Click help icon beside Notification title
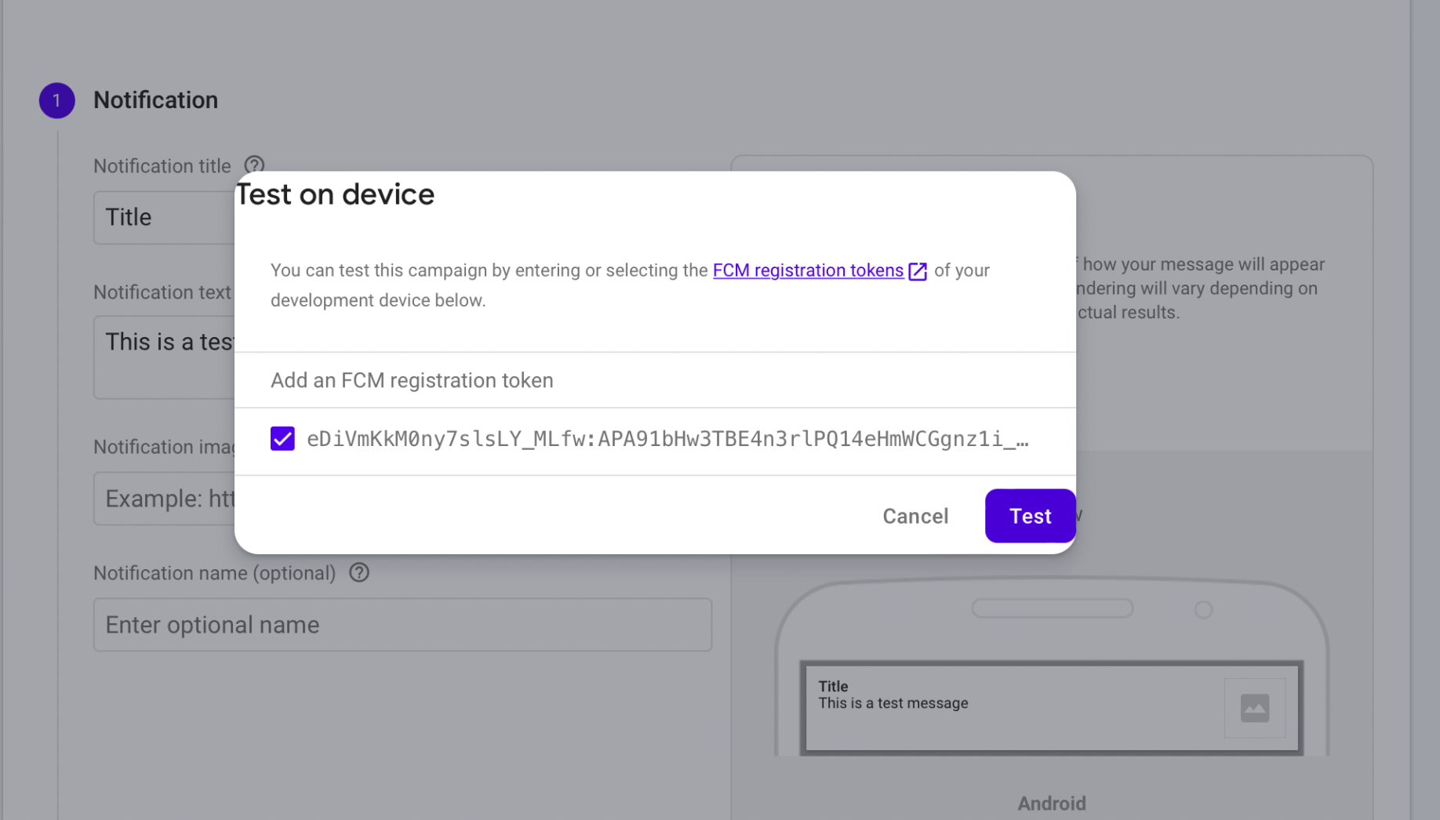The height and width of the screenshot is (820, 1440). click(254, 165)
